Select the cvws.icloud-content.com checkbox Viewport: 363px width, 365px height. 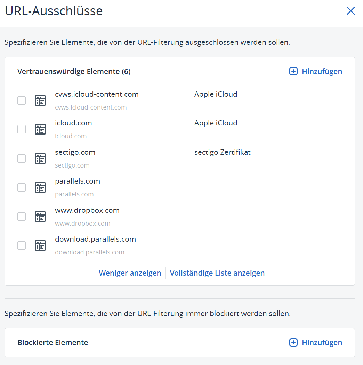click(x=22, y=100)
